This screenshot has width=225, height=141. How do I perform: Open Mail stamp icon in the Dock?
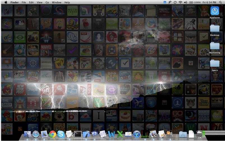[44, 134]
